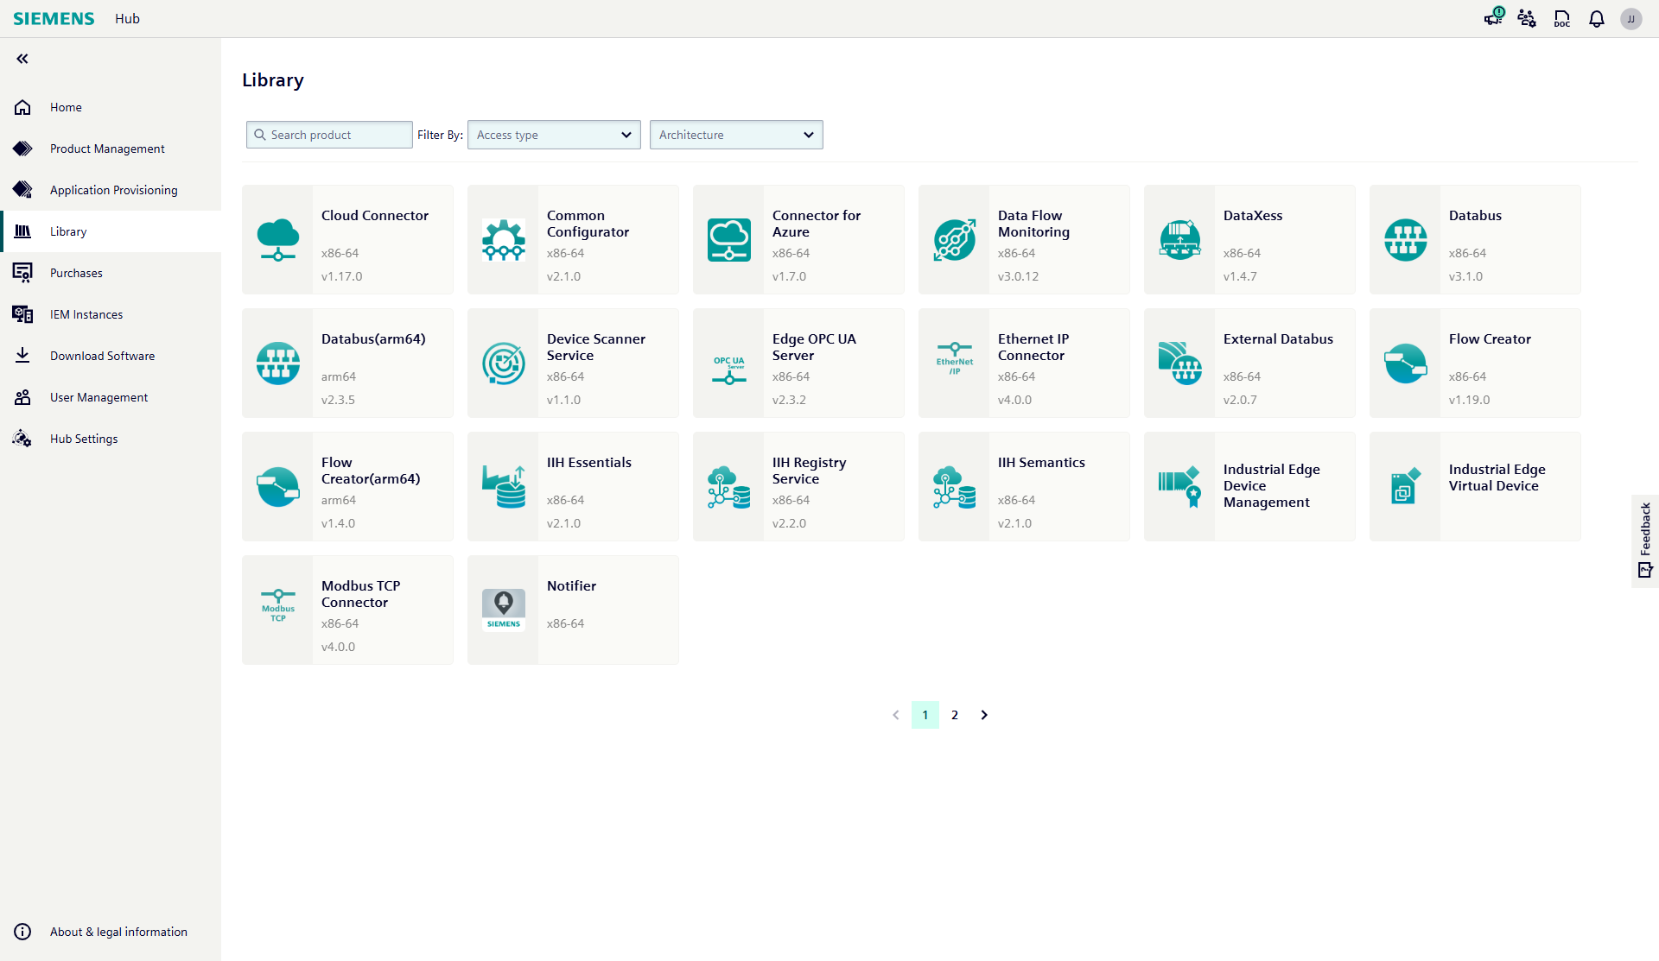Click the Data Flow Monitoring icon
The image size is (1659, 961).
click(955, 240)
